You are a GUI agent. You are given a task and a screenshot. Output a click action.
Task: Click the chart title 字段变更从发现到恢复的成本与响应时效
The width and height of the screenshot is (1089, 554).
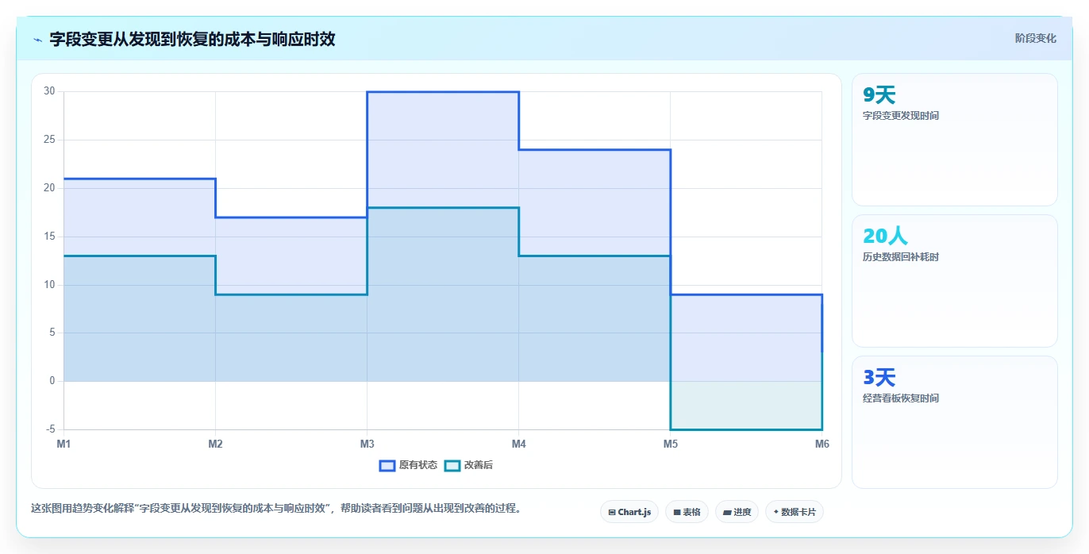pos(192,39)
